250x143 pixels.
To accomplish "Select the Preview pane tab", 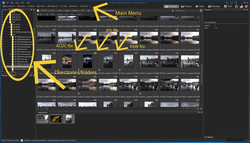I will pyautogui.click(x=5, y=75).
